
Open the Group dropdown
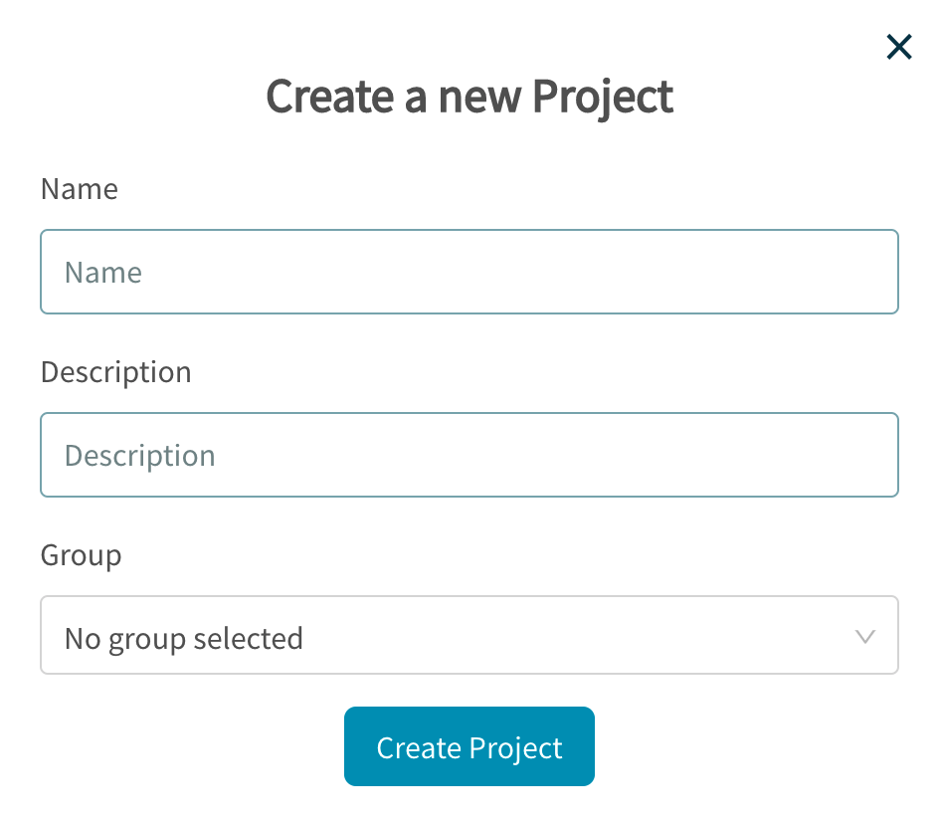(469, 636)
